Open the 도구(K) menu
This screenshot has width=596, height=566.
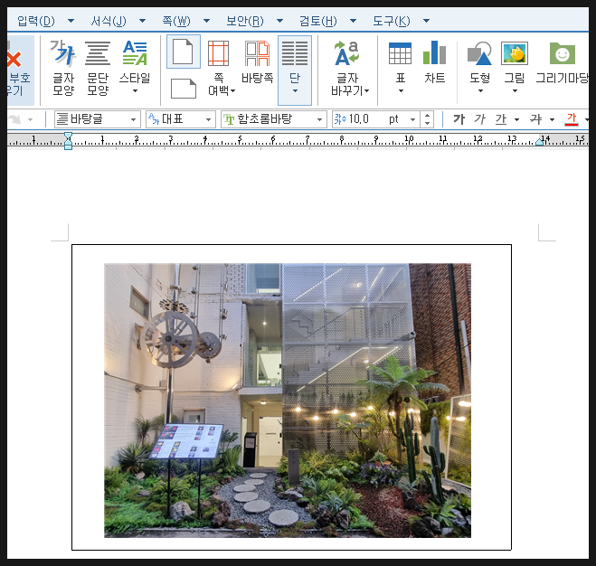click(x=391, y=21)
